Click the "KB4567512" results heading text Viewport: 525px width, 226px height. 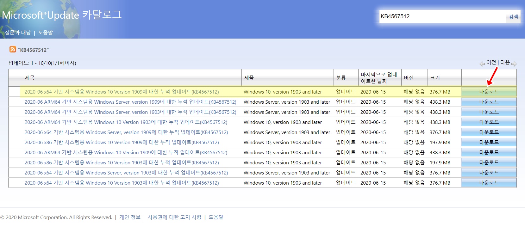tap(33, 50)
